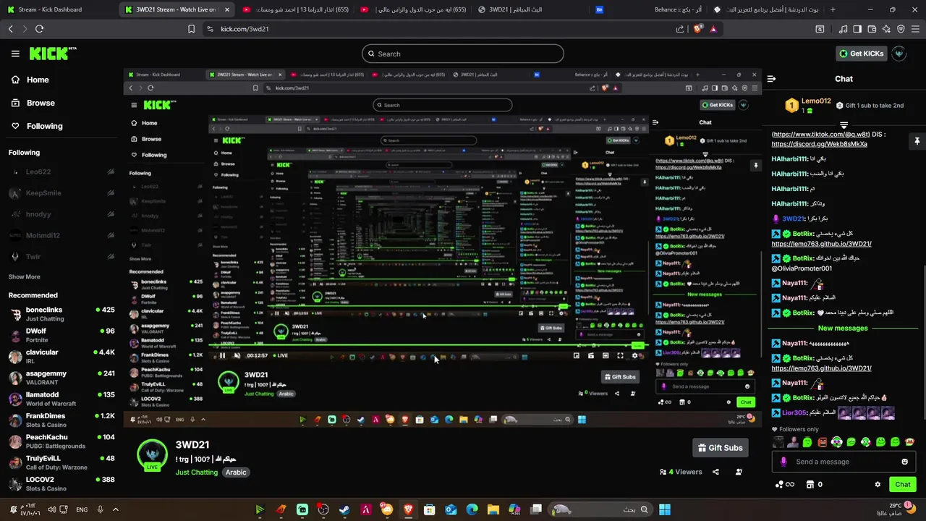The width and height of the screenshot is (926, 521).
Task: Expand followed channels with Show More
Action: pyautogui.click(x=25, y=276)
